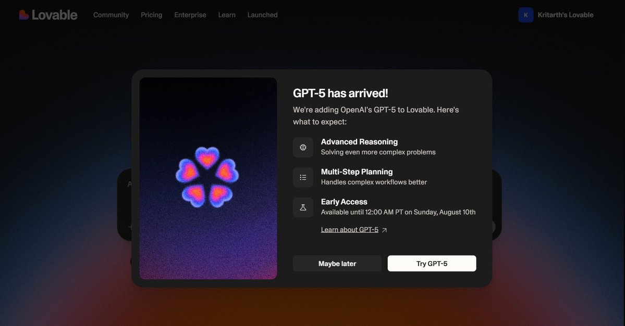Click the Advanced Reasoning feature title
The height and width of the screenshot is (326, 625).
[359, 142]
